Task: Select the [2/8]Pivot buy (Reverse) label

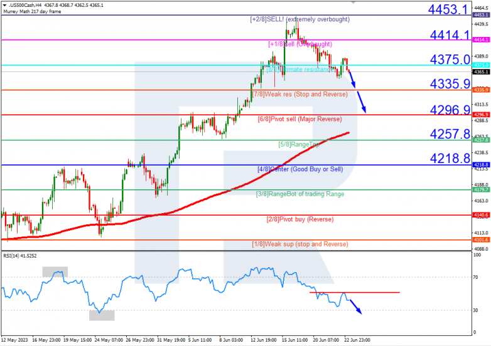Action: tap(300, 219)
